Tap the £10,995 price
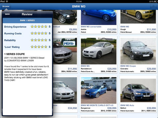Image resolution: width=158 pixels, height=118 pixels. pyautogui.click(x=112, y=29)
